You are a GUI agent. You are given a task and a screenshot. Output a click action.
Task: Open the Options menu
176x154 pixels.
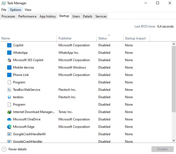(x=15, y=10)
